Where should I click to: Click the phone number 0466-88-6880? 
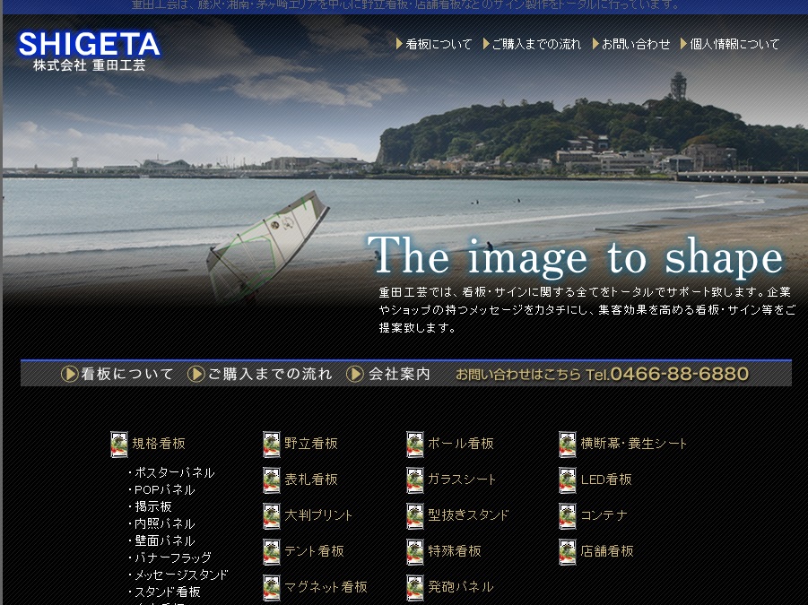tap(679, 374)
